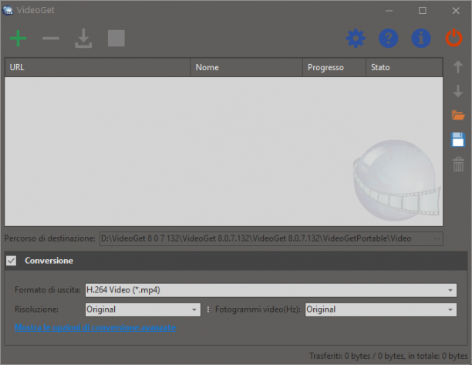This screenshot has height=365, width=472.
Task: Open about via blue info icon
Action: 421,39
